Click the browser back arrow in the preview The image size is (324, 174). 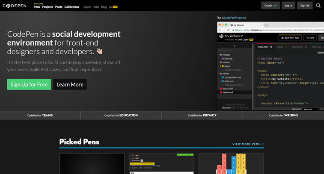pos(220,30)
